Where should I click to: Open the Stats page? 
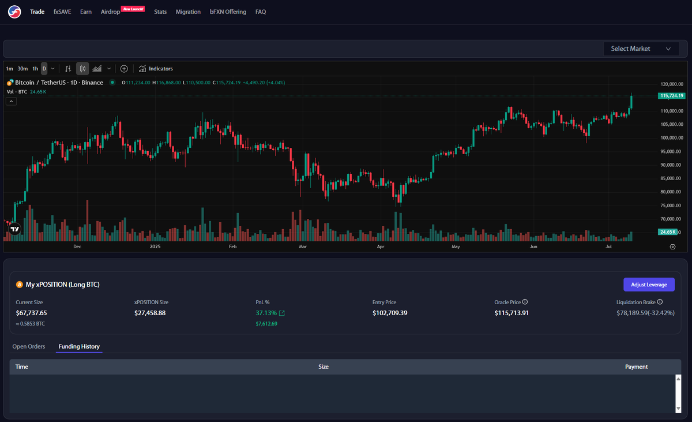(160, 12)
